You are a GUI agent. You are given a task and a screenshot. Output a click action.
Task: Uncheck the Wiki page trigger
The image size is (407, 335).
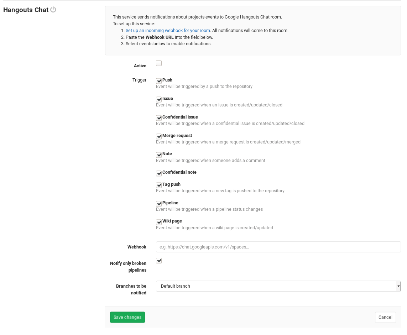click(159, 222)
